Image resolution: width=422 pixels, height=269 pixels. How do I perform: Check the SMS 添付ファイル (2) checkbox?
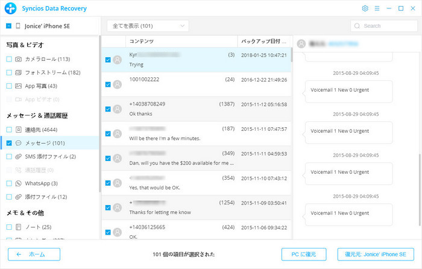9,156
